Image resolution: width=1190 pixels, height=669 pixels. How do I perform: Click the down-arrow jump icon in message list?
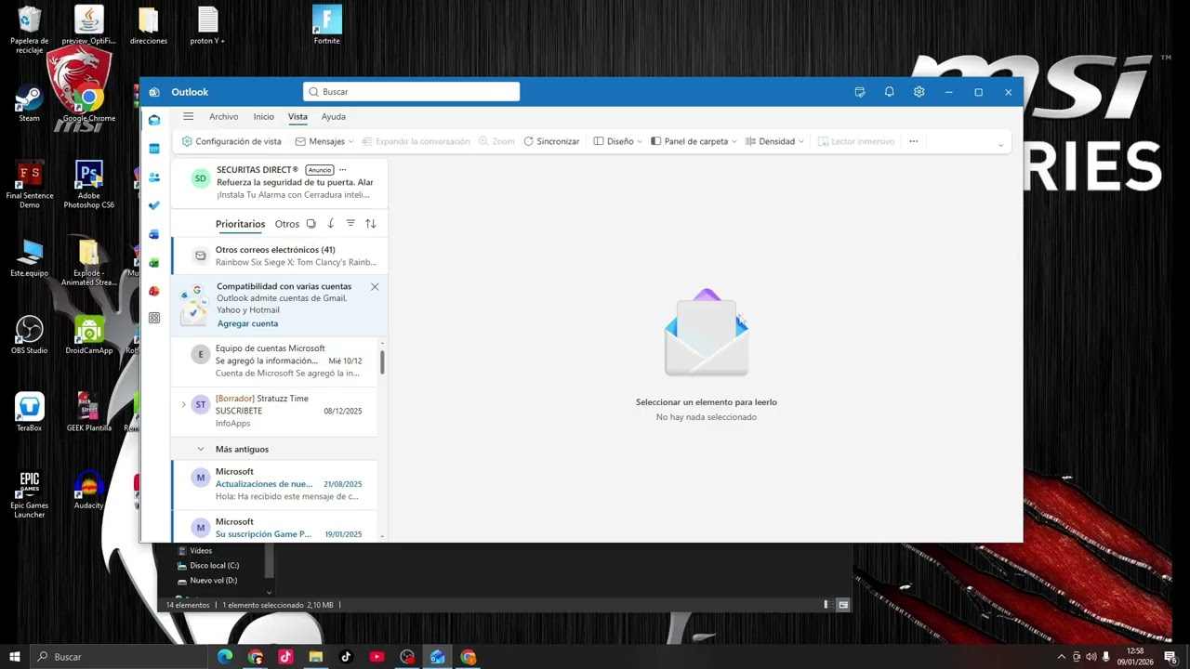pos(331,224)
